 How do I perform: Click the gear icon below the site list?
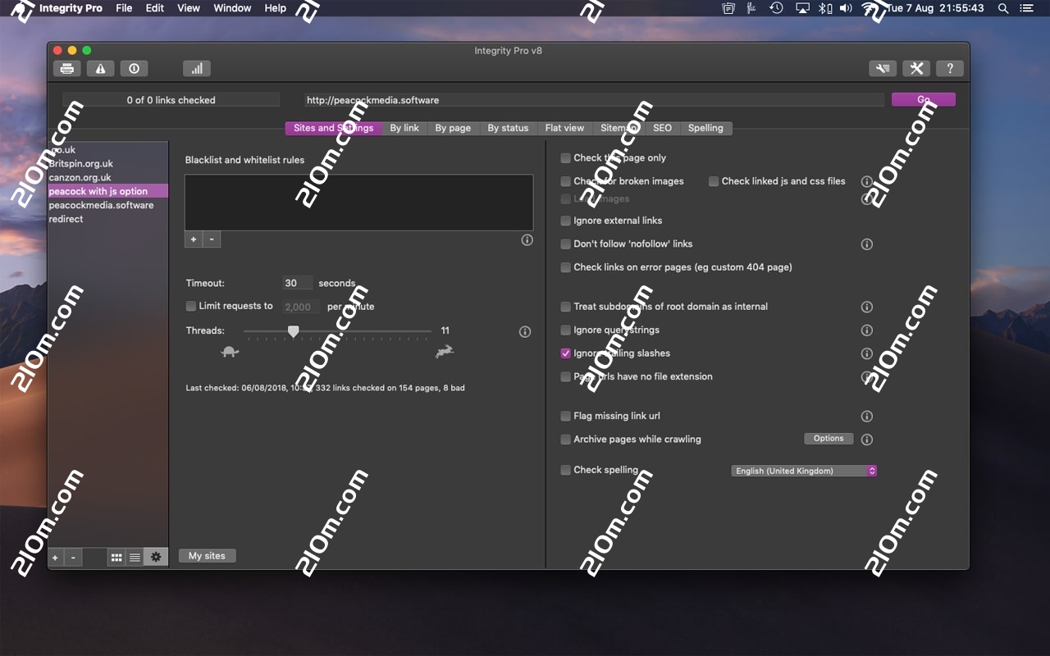(x=156, y=558)
